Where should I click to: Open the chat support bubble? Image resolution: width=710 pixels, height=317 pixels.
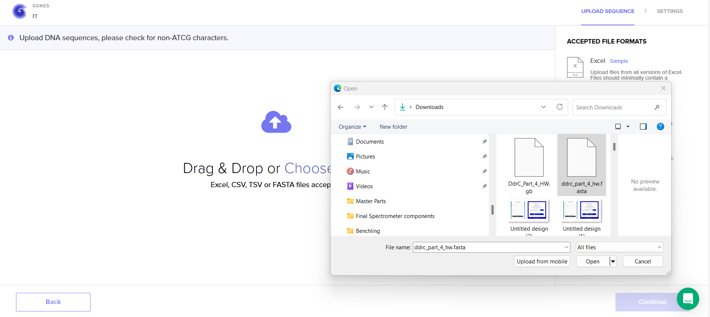[688, 298]
